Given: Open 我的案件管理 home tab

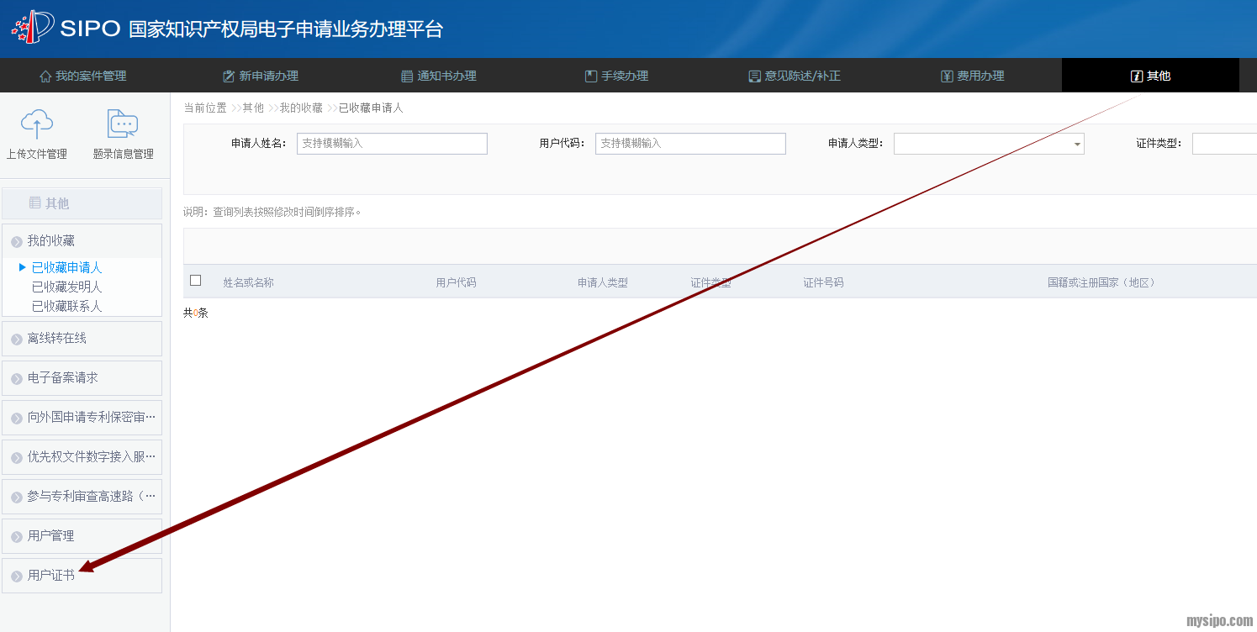Looking at the screenshot, I should [x=83, y=76].
